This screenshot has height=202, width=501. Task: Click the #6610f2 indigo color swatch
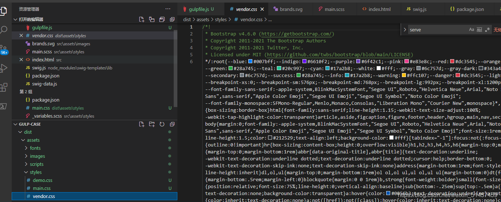click(x=304, y=61)
